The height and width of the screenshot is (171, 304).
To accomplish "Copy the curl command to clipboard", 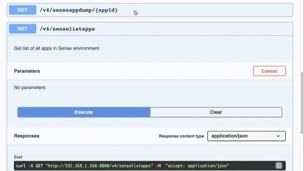I will (x=279, y=166).
